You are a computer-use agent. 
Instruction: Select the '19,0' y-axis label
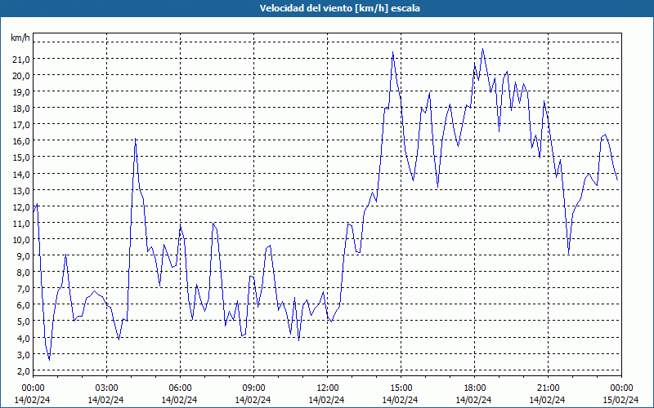[21, 92]
